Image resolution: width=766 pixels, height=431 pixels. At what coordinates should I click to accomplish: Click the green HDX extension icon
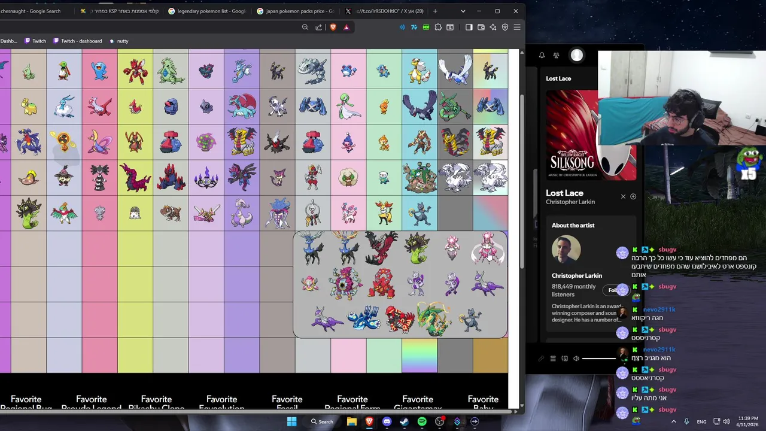coord(425,27)
